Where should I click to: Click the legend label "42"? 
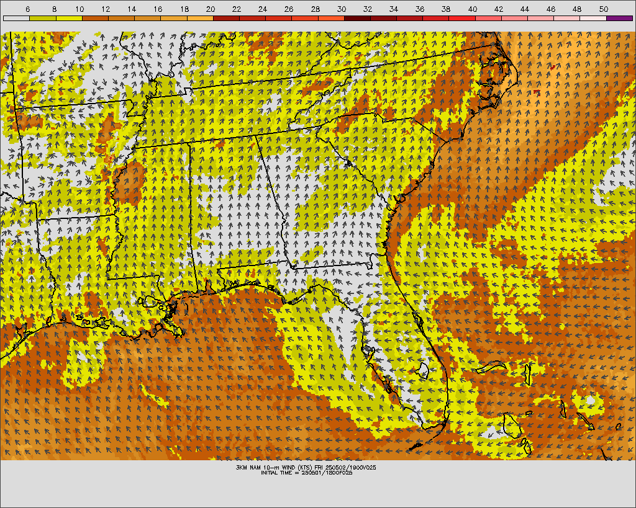pyautogui.click(x=499, y=9)
